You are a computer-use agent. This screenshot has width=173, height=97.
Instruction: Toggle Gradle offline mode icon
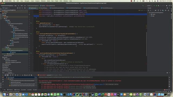point(165,10)
